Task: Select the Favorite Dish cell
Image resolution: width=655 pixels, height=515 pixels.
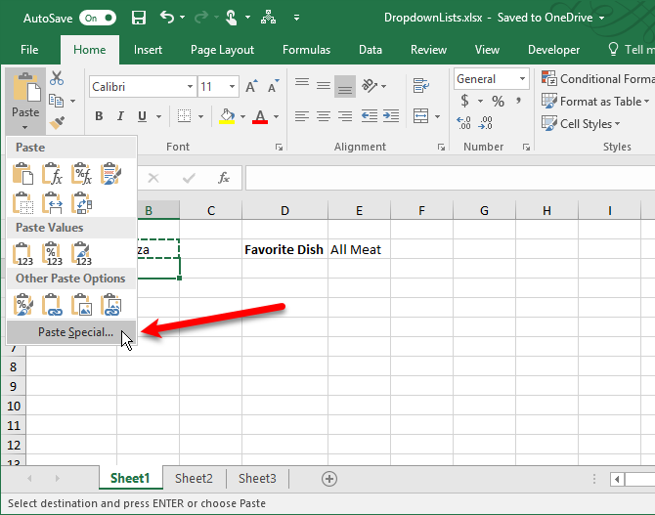Action: [x=284, y=249]
